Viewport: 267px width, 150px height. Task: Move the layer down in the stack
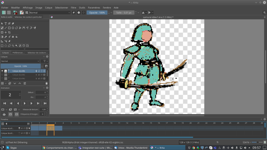[15, 83]
